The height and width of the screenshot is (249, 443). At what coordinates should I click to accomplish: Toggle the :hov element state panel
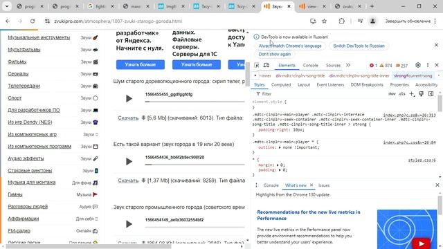(392, 94)
